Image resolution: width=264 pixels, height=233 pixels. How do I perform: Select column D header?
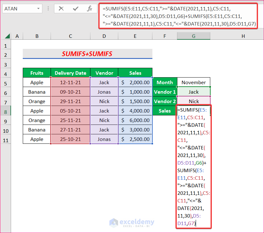pyautogui.click(x=104, y=36)
